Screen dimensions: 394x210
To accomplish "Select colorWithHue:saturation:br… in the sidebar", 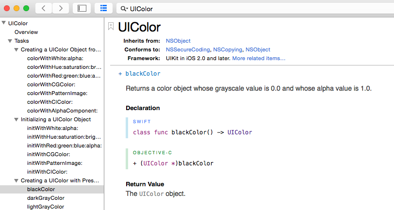I will click(x=65, y=67).
